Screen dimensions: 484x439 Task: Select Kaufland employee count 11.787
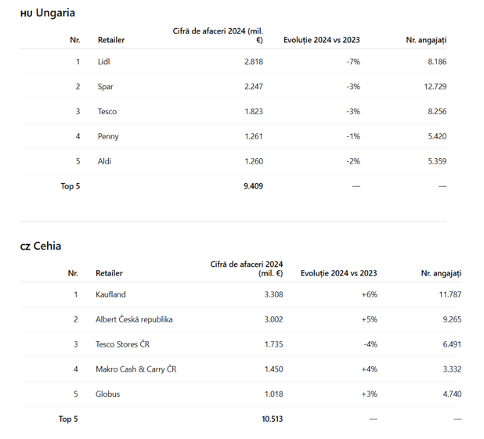point(450,294)
